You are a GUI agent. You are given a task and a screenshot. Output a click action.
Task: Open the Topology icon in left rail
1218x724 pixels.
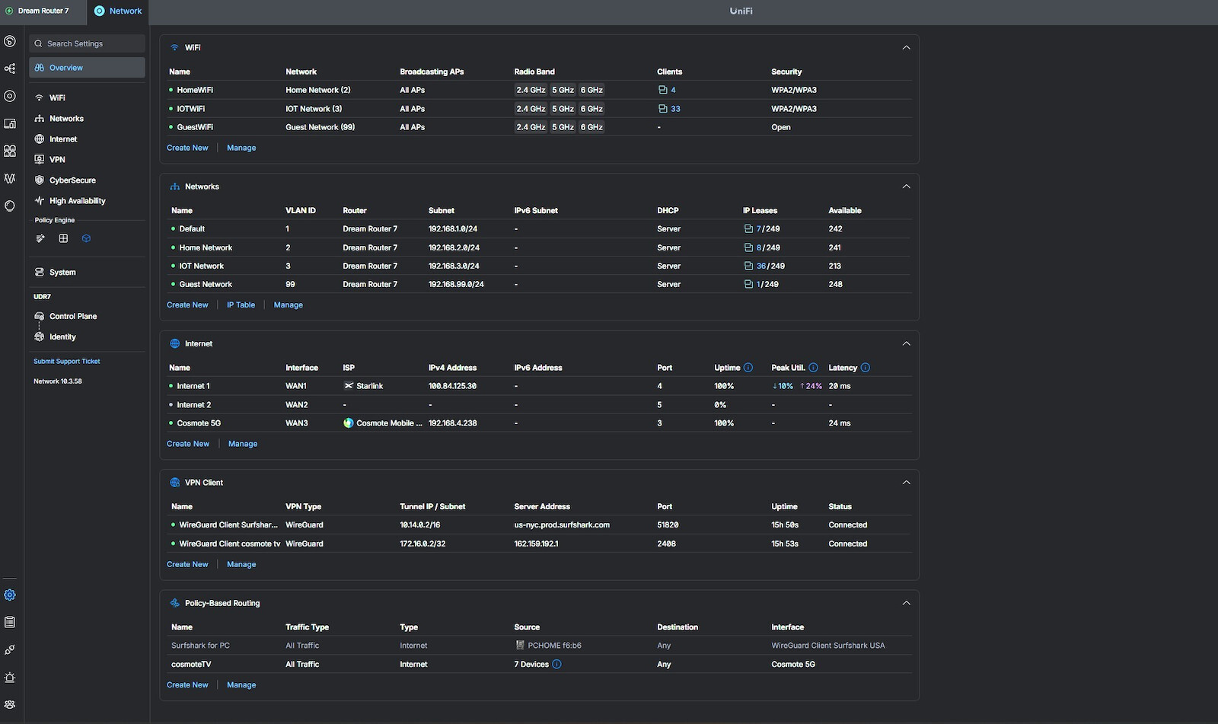10,69
